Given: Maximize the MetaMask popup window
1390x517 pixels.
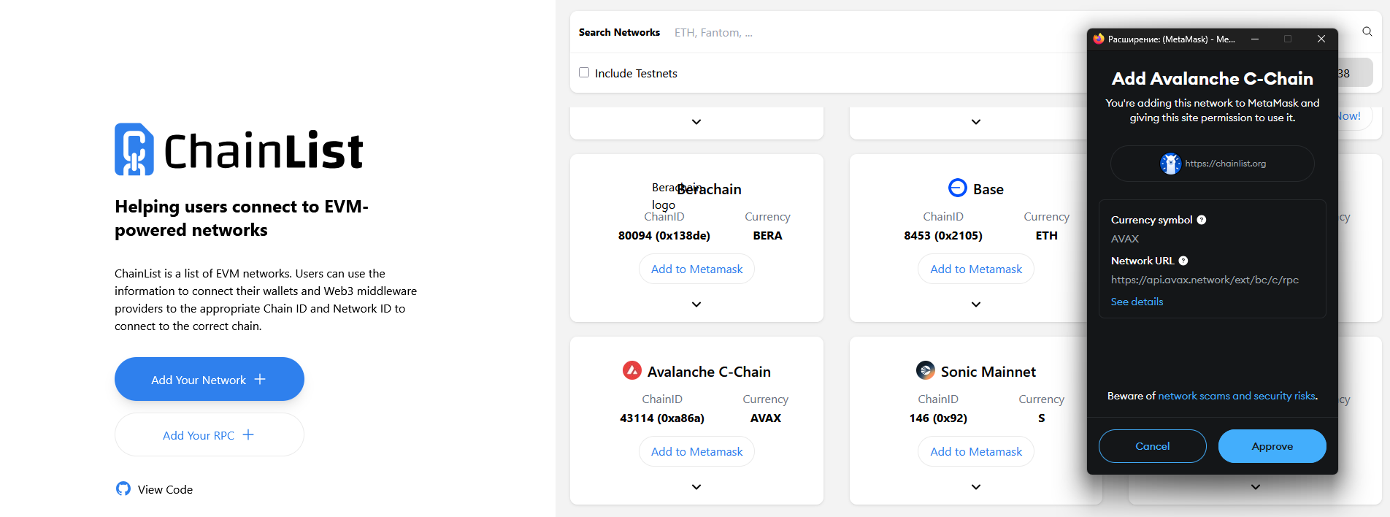Looking at the screenshot, I should [1287, 39].
